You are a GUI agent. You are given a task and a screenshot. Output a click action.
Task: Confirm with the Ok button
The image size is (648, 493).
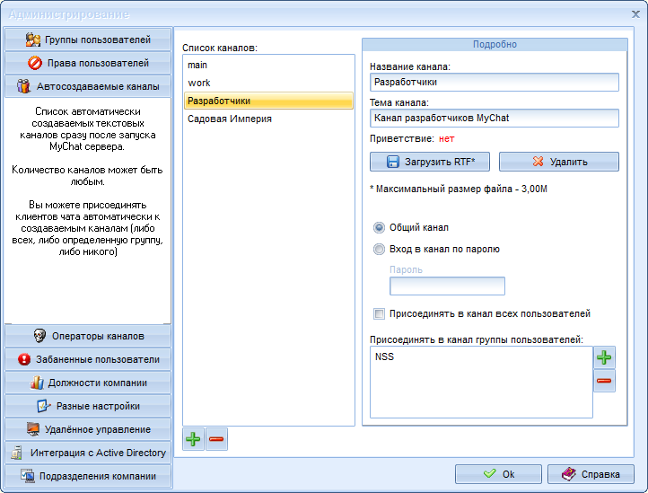(x=498, y=474)
